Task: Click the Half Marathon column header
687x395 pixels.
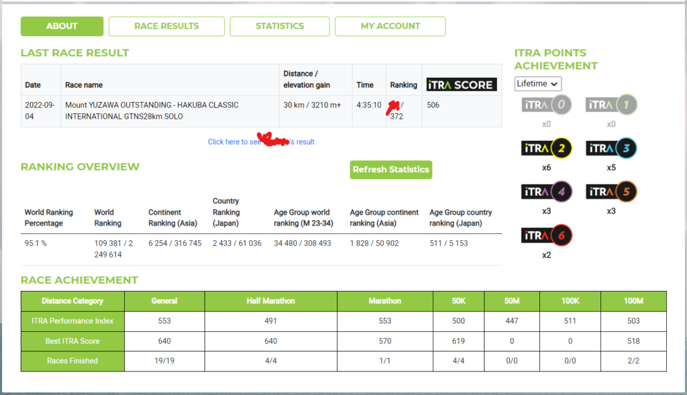Action: pos(272,301)
